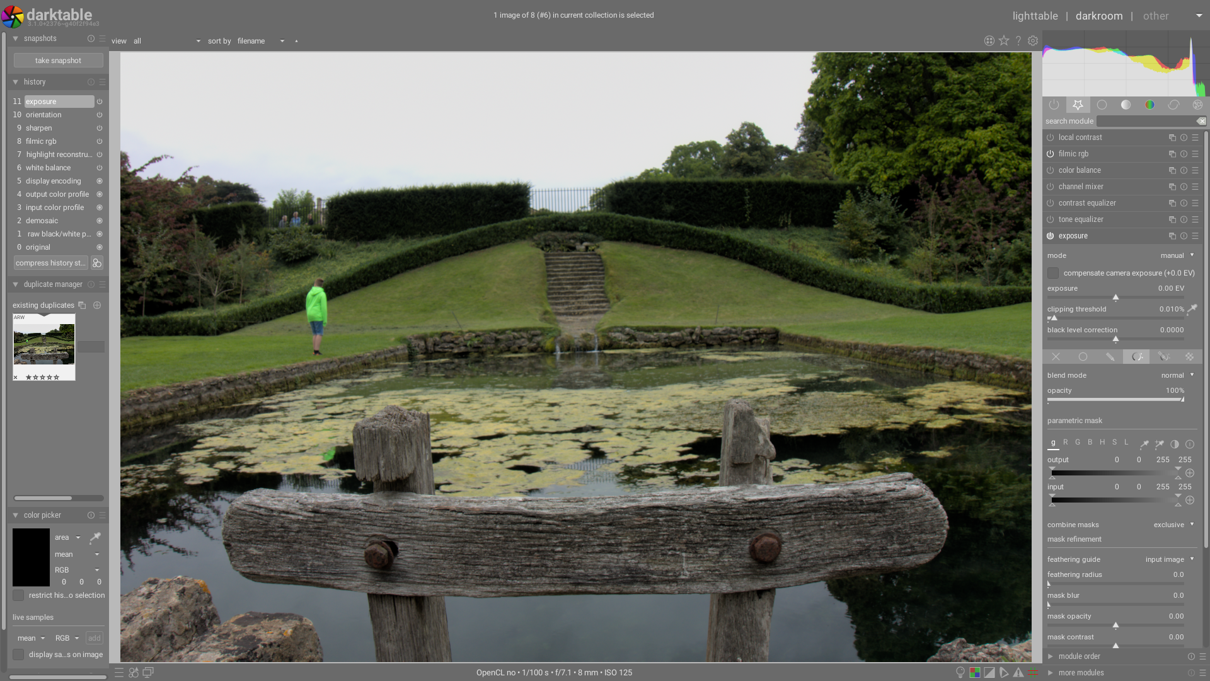This screenshot has height=681, width=1210.
Task: Open the exposure mode dropdown
Action: pyautogui.click(x=1121, y=255)
